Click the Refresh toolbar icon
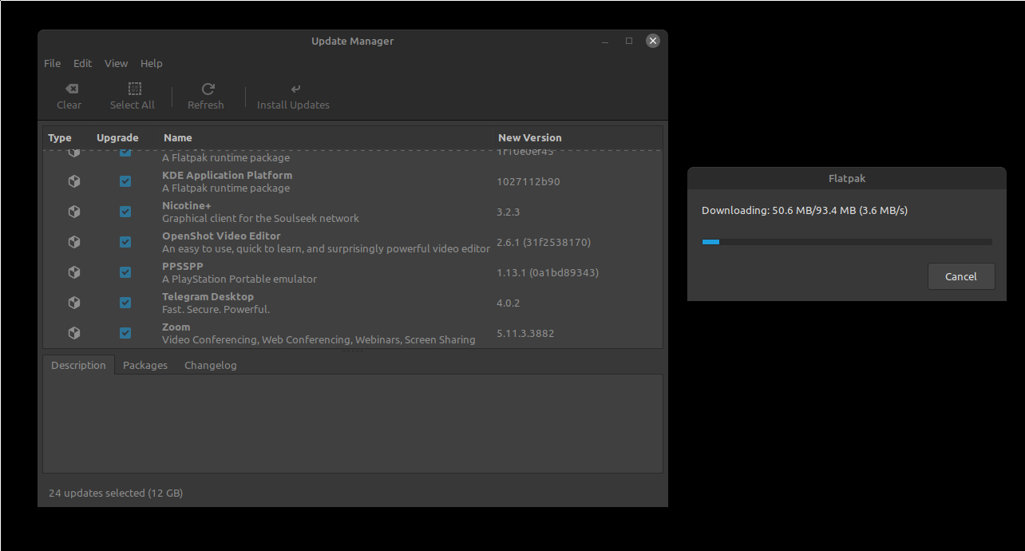The width and height of the screenshot is (1025, 551). pos(208,89)
